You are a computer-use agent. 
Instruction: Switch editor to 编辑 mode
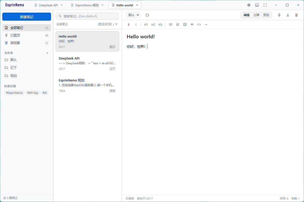click(247, 15)
